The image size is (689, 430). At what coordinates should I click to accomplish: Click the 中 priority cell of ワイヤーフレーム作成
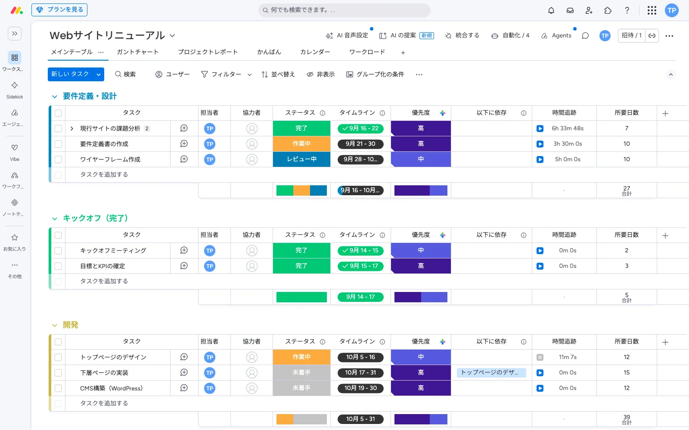click(421, 160)
